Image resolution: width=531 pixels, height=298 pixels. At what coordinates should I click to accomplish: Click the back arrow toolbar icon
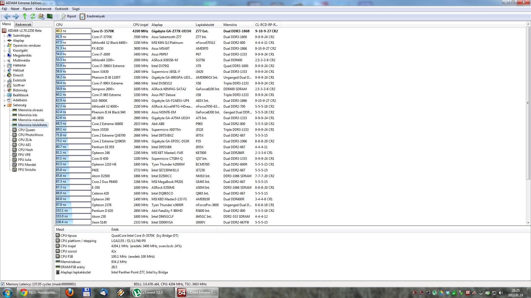click(7, 16)
